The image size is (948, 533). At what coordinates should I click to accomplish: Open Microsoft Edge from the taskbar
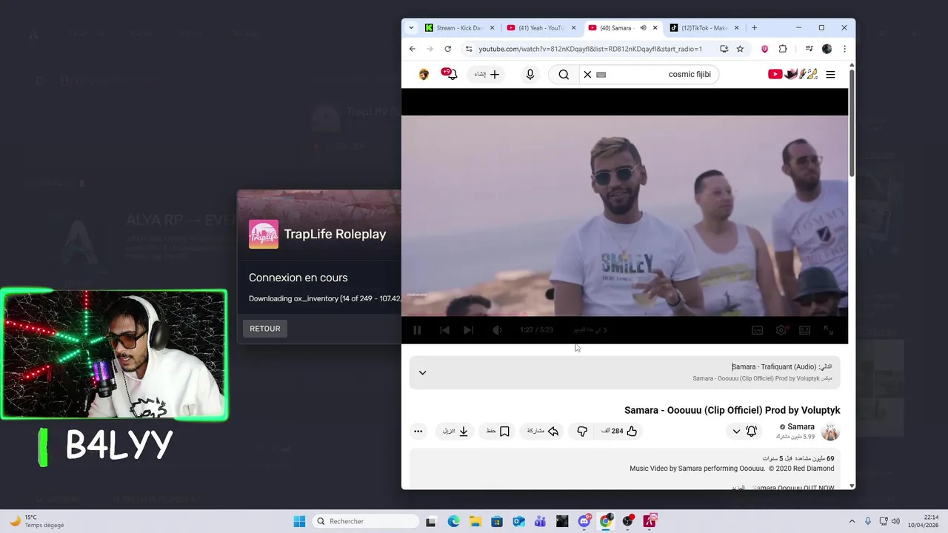click(x=453, y=521)
